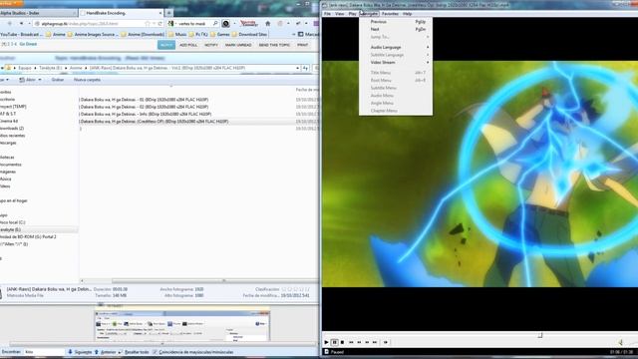Open the Explorer address bar history dropdown
This screenshot has width=638, height=359.
pyautogui.click(x=297, y=68)
